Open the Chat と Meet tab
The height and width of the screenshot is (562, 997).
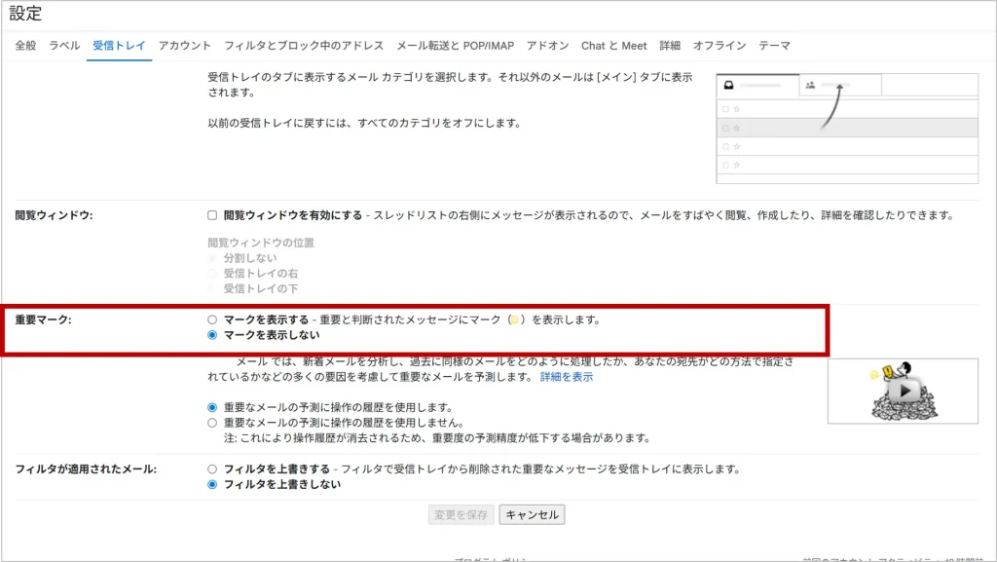[613, 46]
